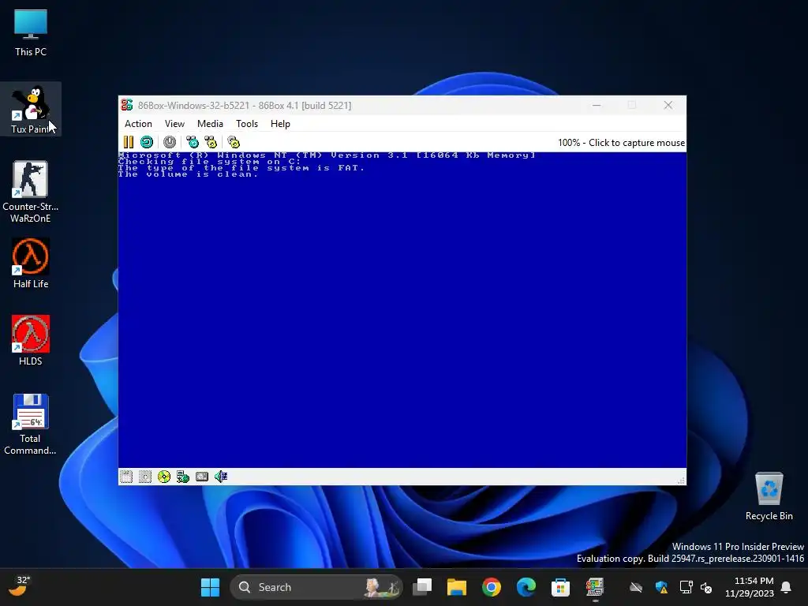Open Task View from the taskbar
The width and height of the screenshot is (808, 606).
point(422,587)
